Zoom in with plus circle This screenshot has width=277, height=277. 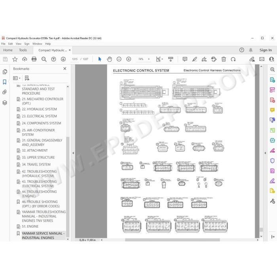pos(129,59)
